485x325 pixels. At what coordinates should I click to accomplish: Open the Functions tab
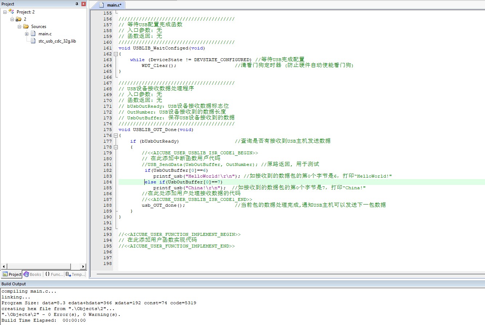[x=54, y=274]
